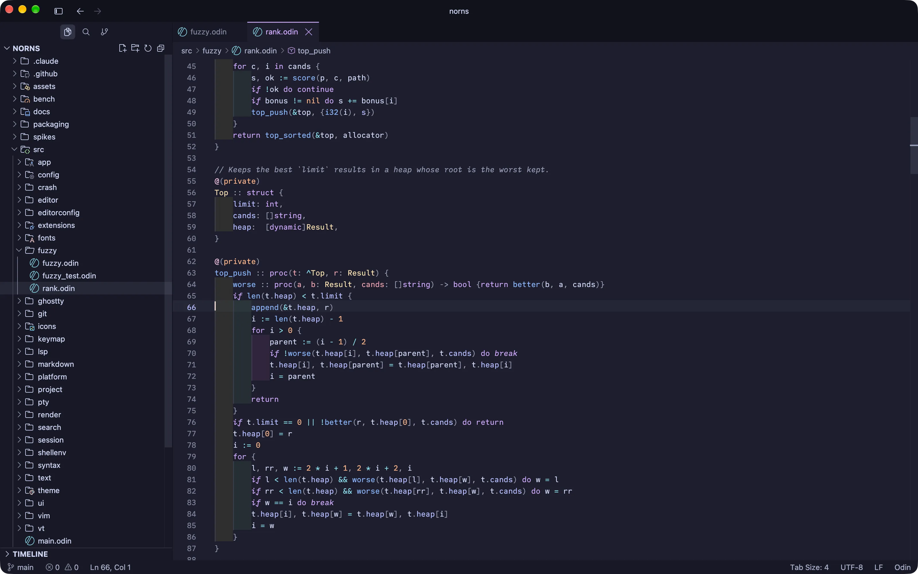Image resolution: width=918 pixels, height=574 pixels.
Task: Change the UTF-8 encoding
Action: point(852,567)
